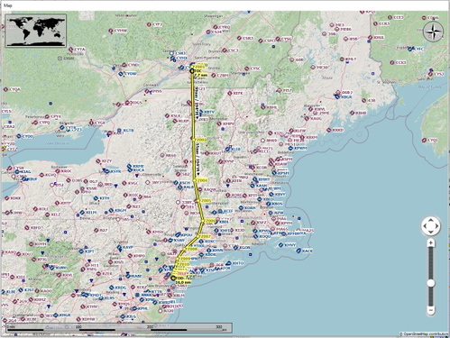Zoom in using the plus button

(431, 242)
